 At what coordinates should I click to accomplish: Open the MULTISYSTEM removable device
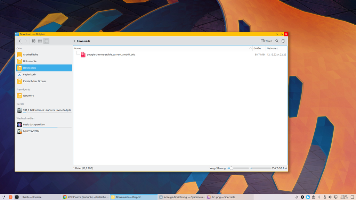[x=31, y=131]
